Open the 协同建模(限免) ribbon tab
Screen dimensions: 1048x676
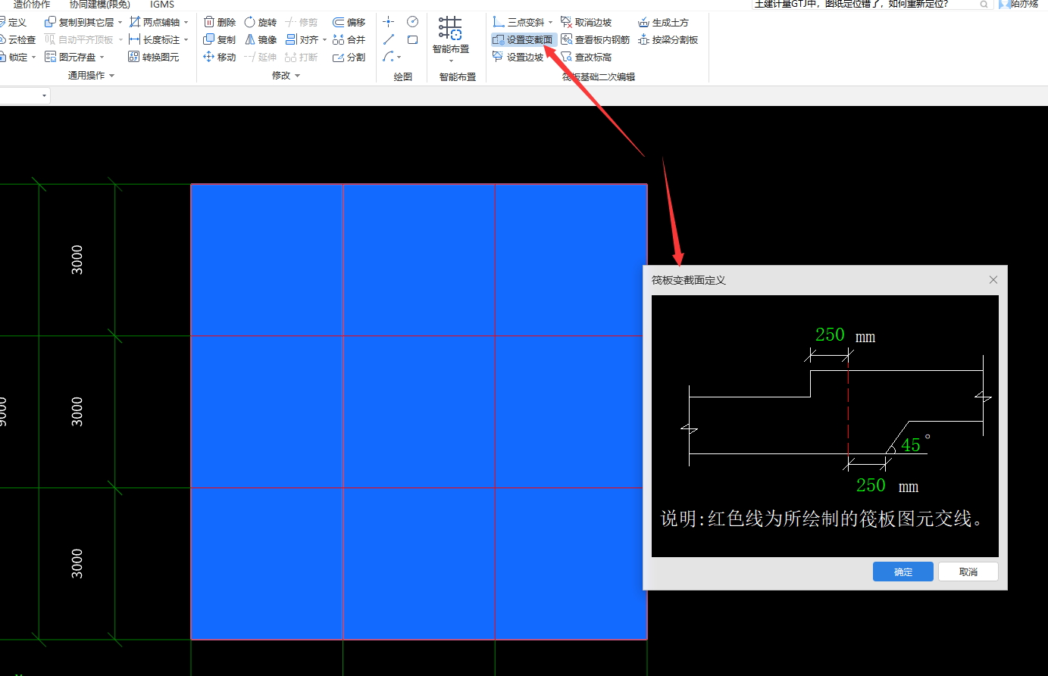tap(100, 5)
